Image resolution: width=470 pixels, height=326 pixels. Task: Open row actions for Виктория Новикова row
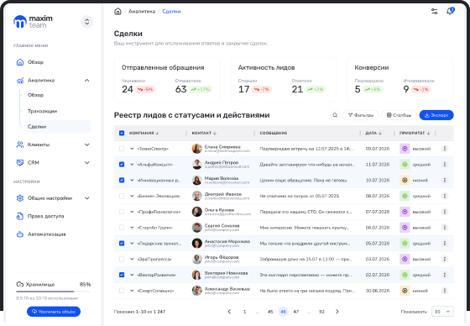pos(445,275)
